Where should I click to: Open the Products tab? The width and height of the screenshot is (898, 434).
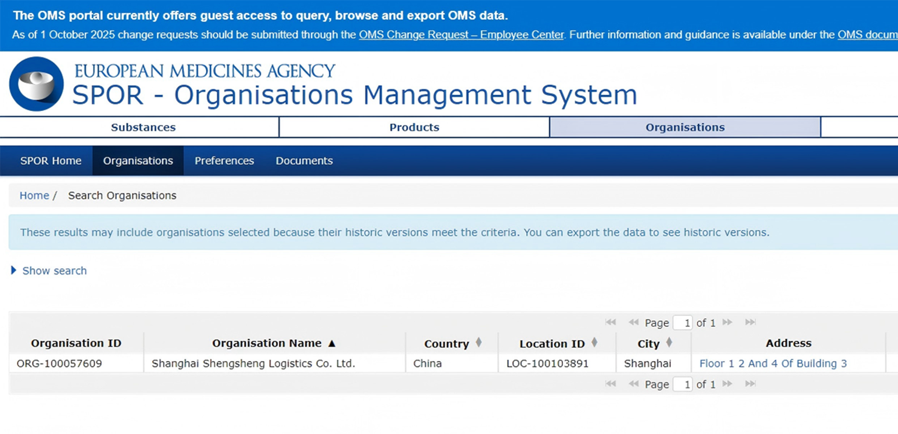[414, 127]
